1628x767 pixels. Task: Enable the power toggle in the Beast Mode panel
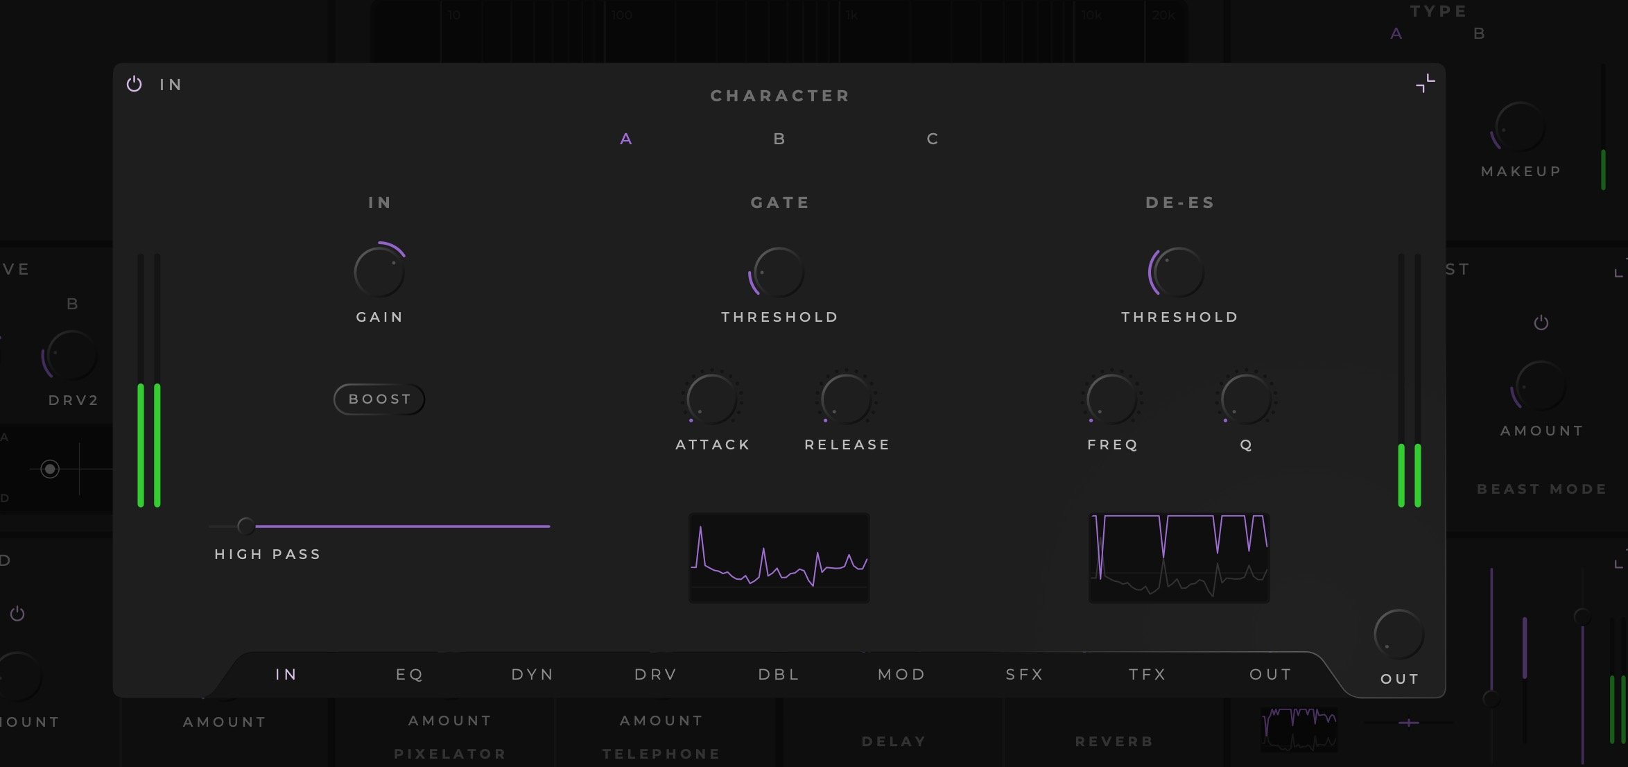click(1541, 321)
